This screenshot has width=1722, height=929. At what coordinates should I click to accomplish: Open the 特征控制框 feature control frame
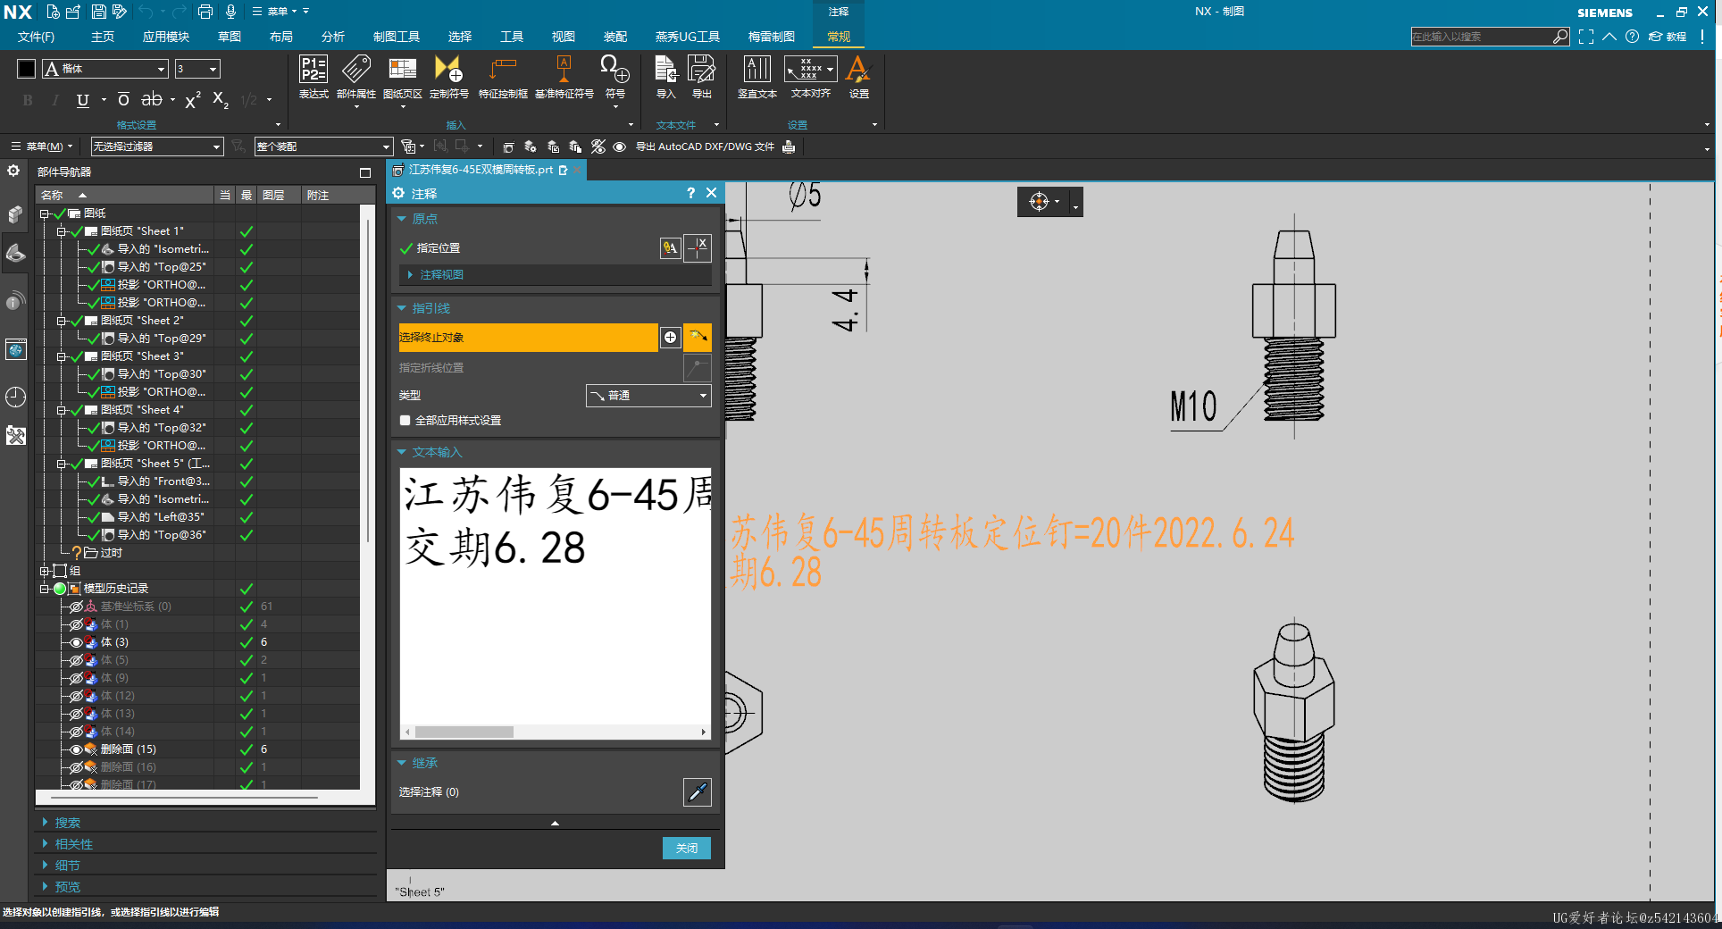pos(503,78)
